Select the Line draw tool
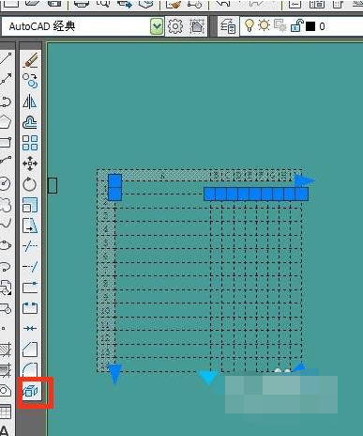The image size is (363, 436). coord(6,59)
